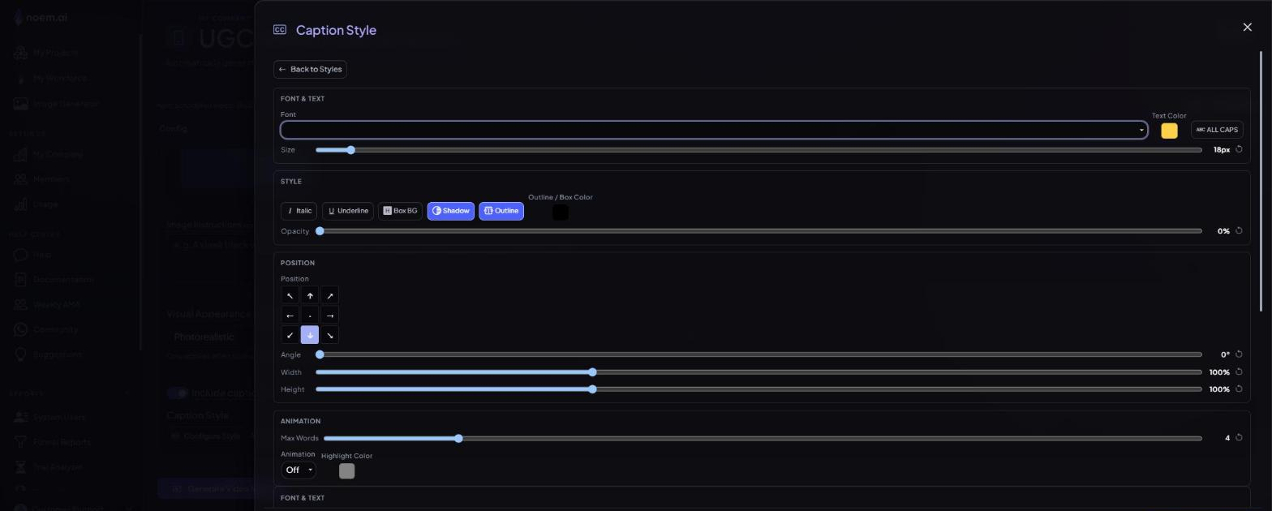Click the CC caption icon in header
The height and width of the screenshot is (511, 1272).
pos(280,30)
